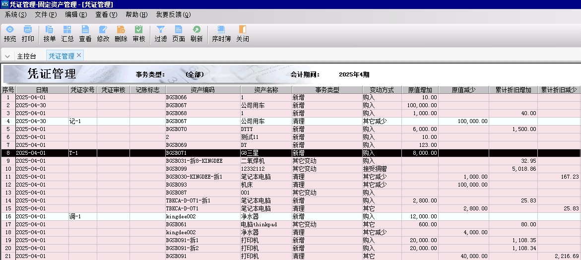581x260 pixels.
Task: Open the 序时簿 toolbar icon
Action: pos(221,34)
